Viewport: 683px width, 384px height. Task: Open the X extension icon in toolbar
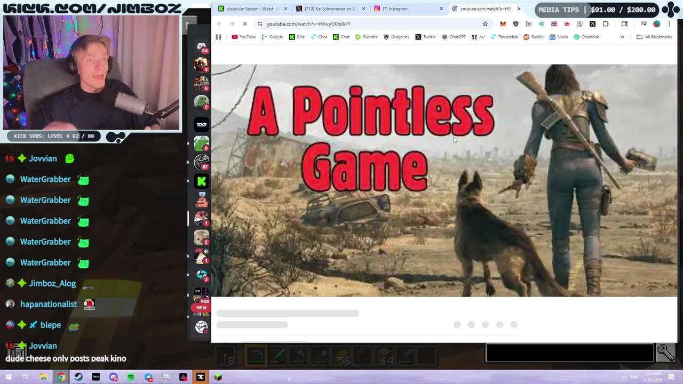[x=592, y=23]
